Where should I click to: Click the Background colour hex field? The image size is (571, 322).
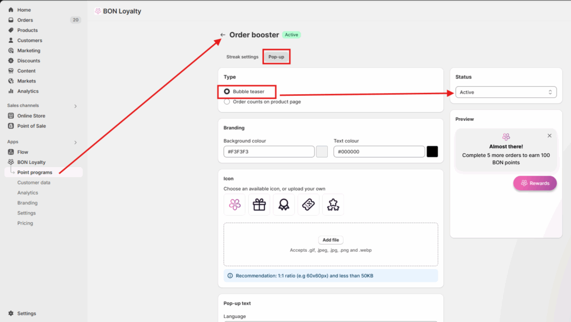(269, 152)
